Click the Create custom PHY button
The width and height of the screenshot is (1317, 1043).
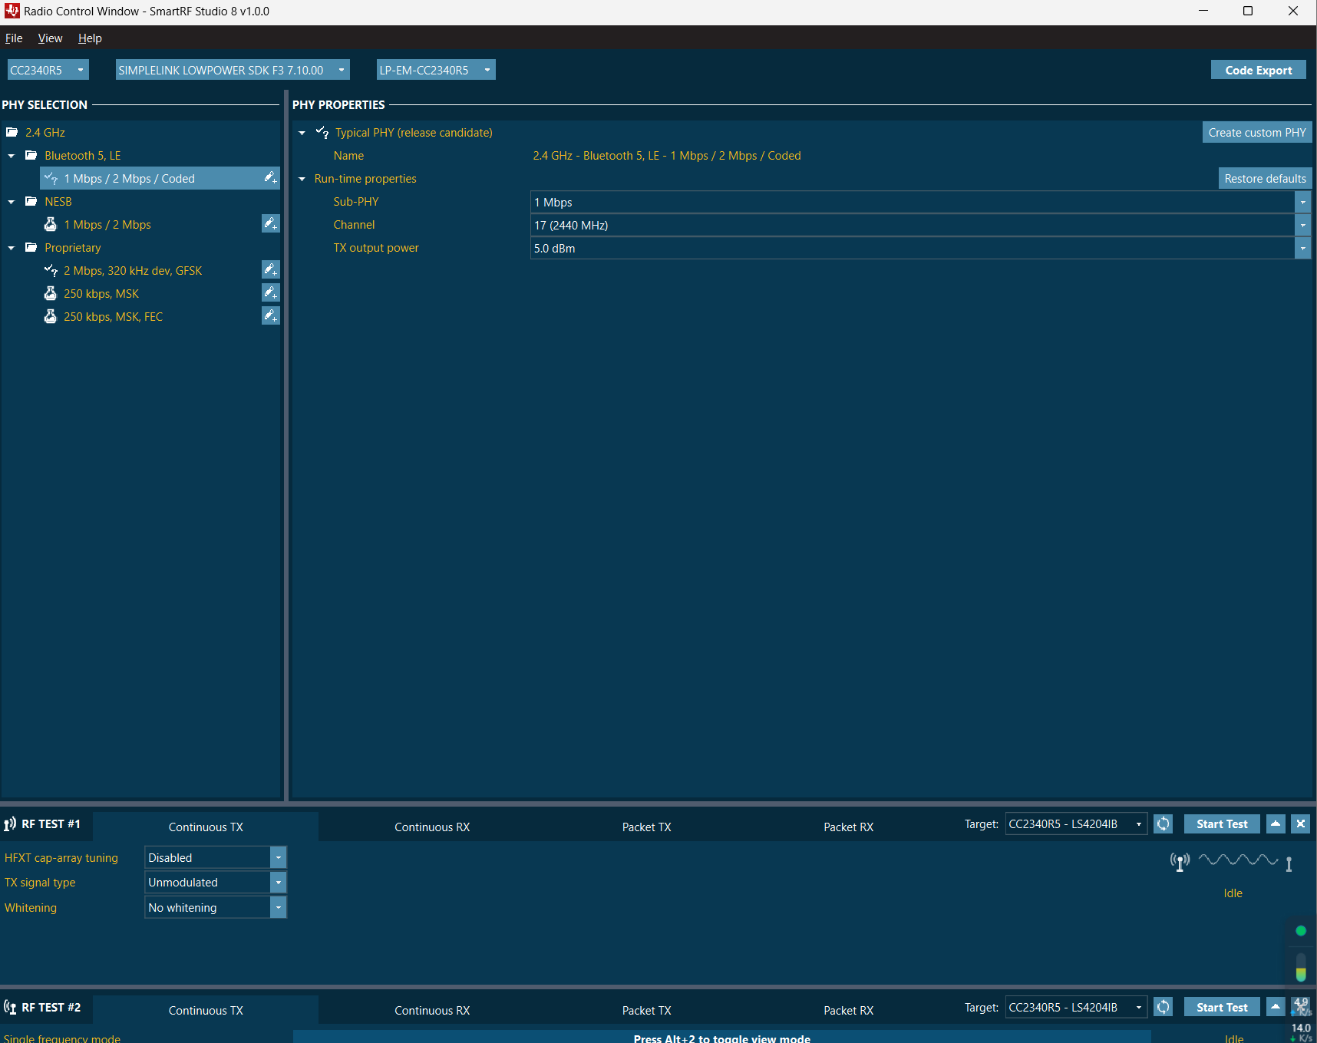[1257, 133]
